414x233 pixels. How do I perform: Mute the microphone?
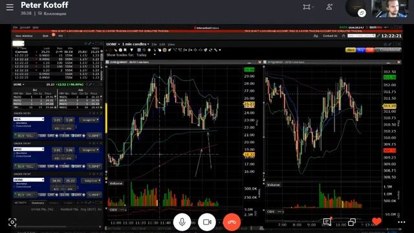(x=182, y=222)
